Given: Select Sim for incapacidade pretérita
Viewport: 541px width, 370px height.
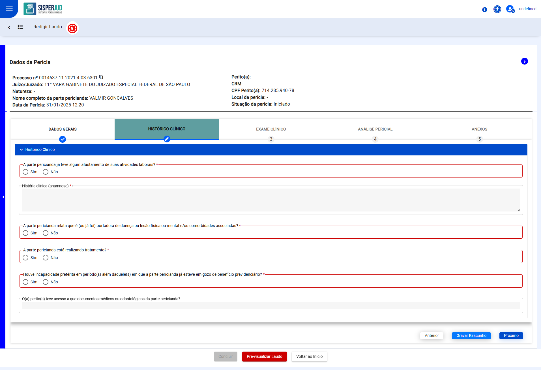Looking at the screenshot, I should [25, 282].
